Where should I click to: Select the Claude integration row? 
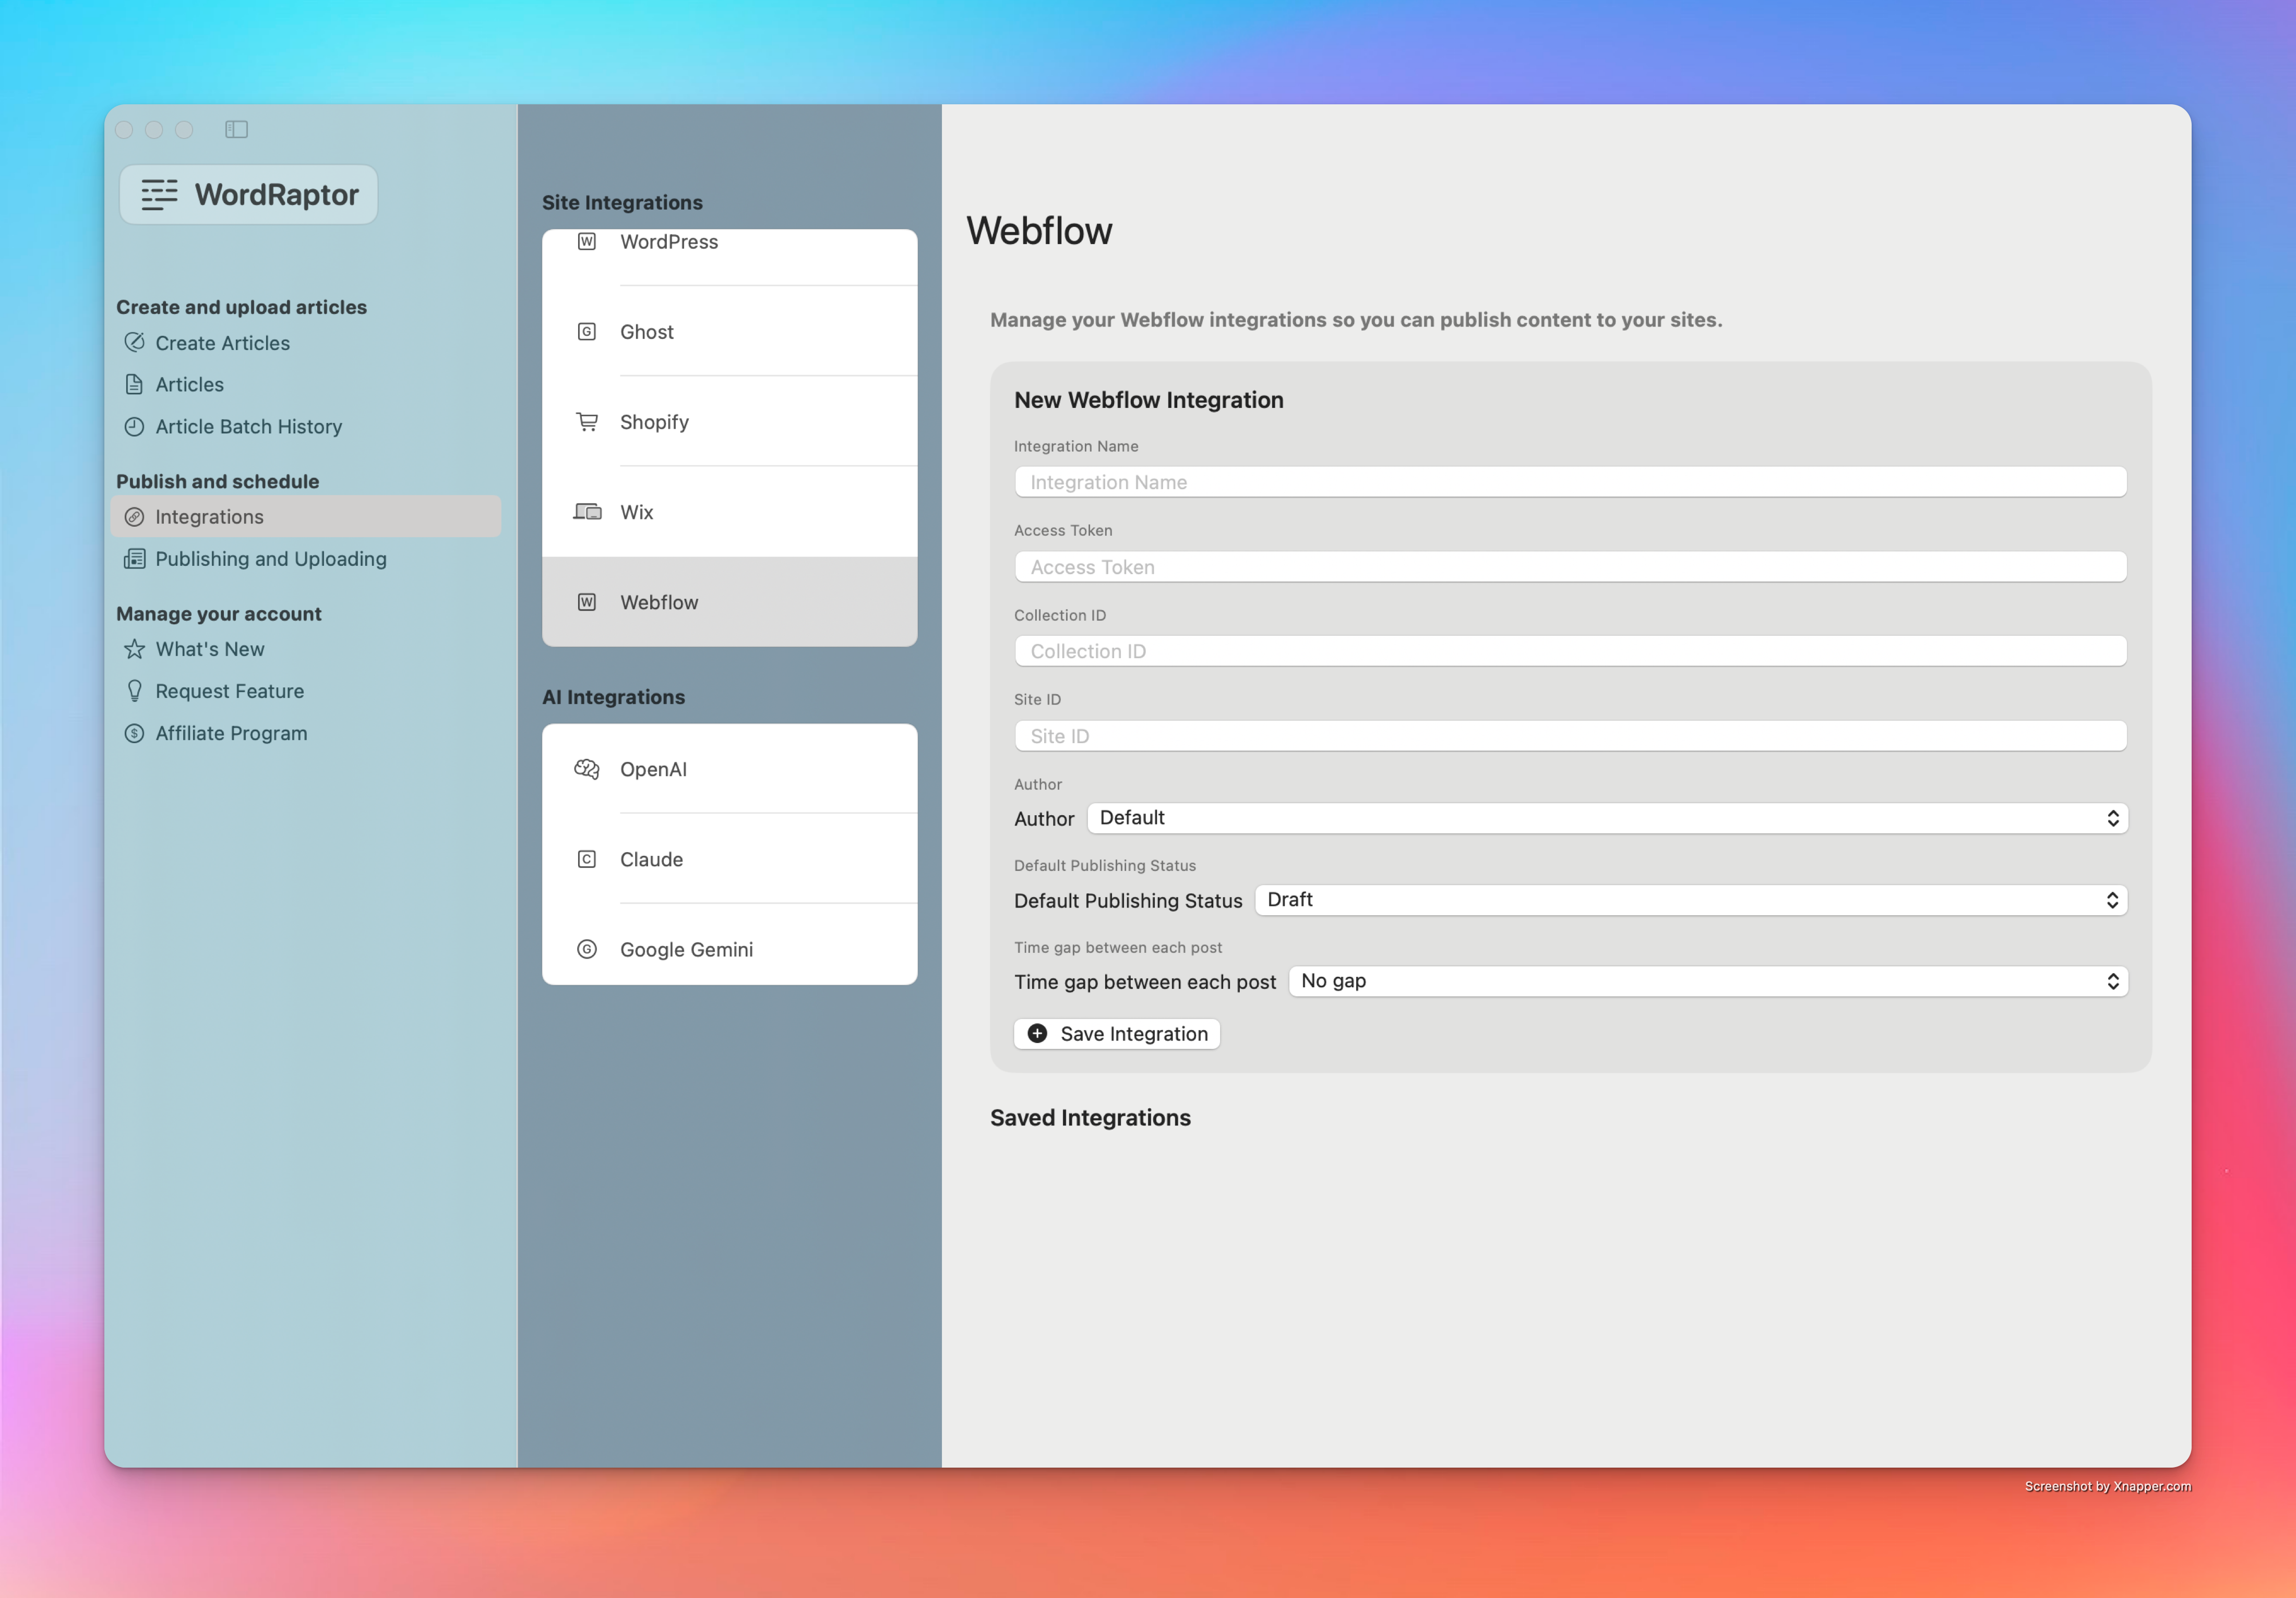730,859
